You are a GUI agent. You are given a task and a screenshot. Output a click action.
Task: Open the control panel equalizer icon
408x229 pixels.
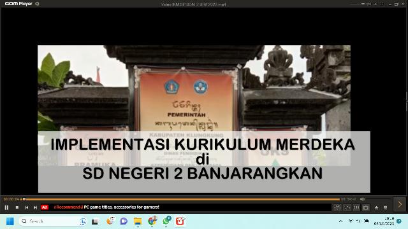pos(347,207)
